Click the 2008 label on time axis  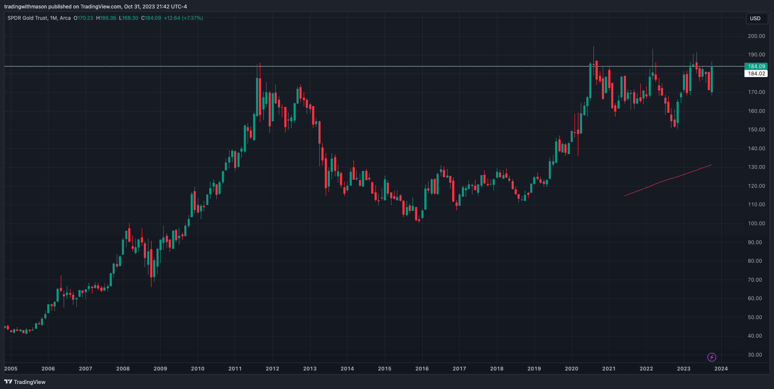pos(123,369)
